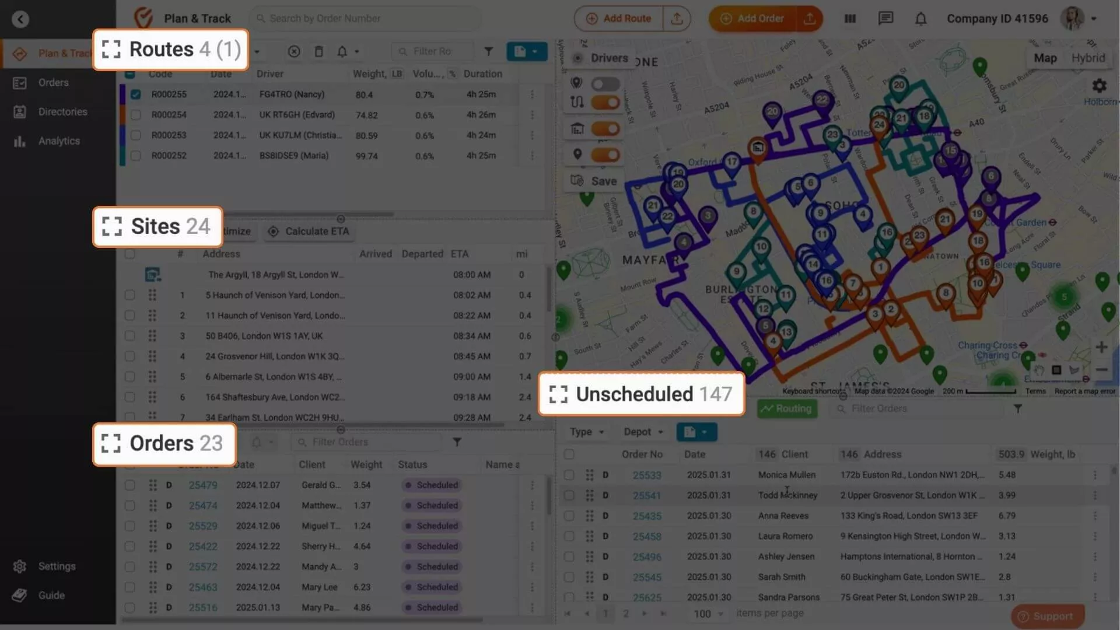Open map settings gear icon
Screen dimensions: 1120x630
point(1099,86)
